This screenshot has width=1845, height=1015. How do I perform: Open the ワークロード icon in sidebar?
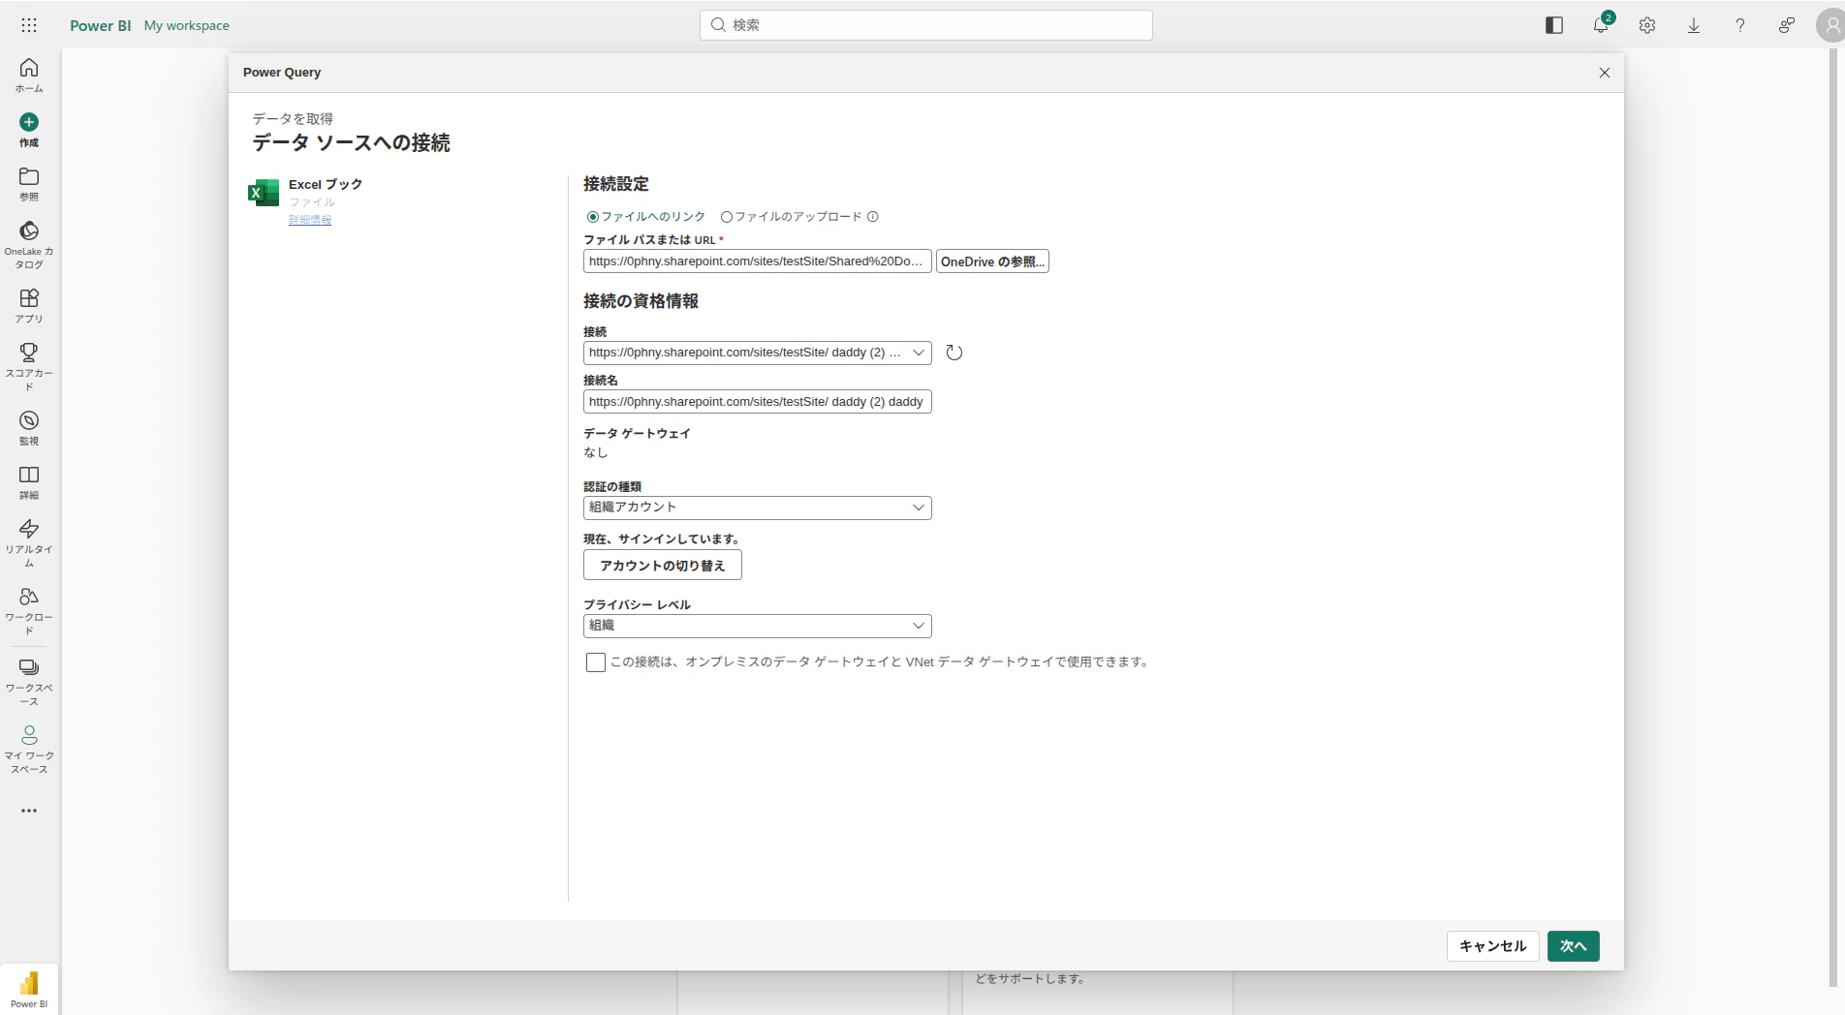29,597
